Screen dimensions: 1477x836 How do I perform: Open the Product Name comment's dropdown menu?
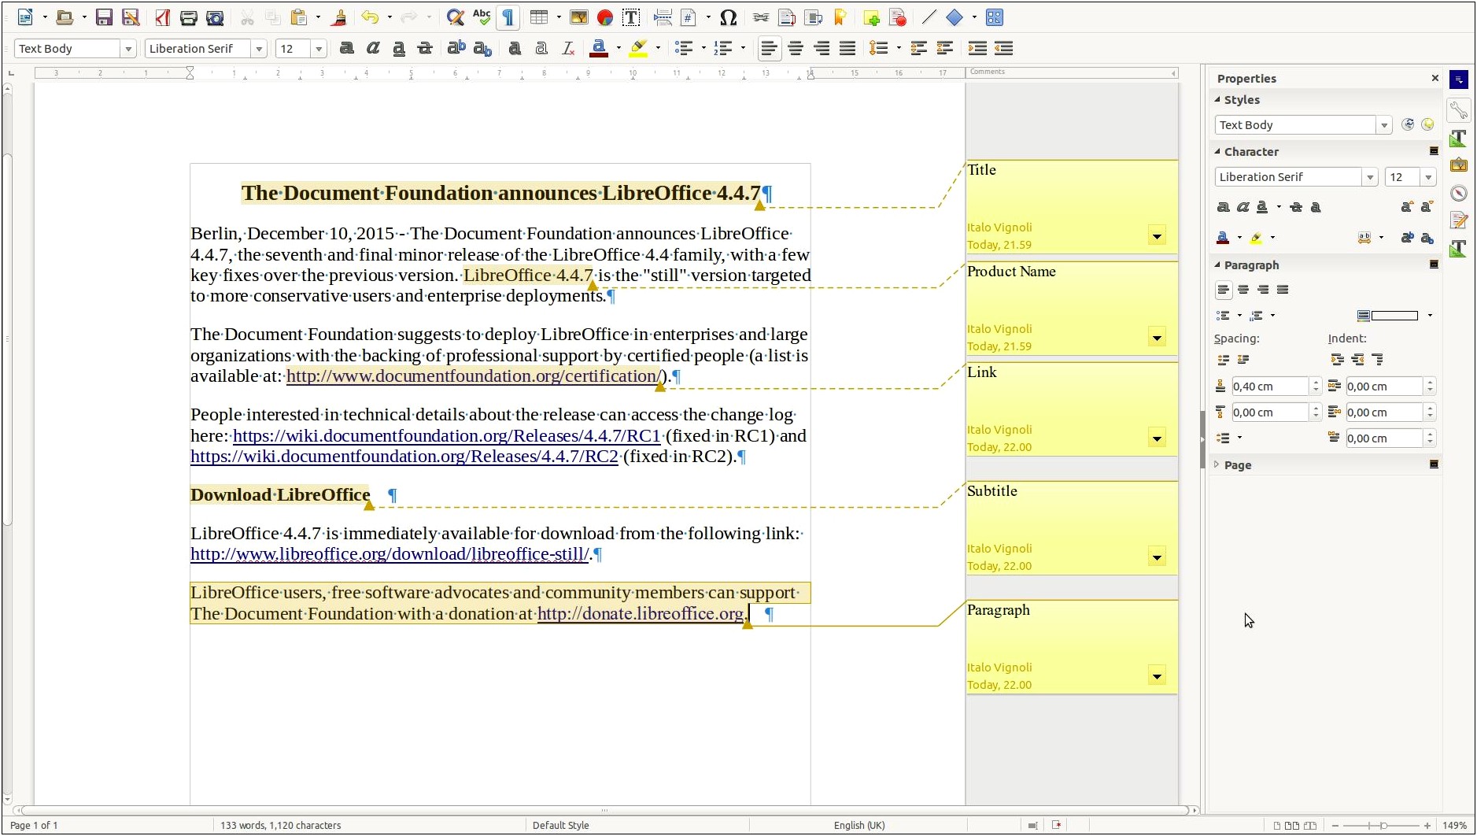pos(1157,338)
